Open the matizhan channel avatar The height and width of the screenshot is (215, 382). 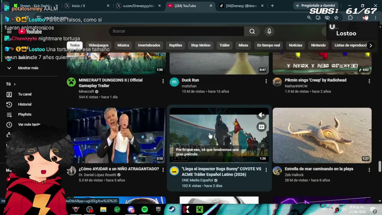[x=174, y=82]
